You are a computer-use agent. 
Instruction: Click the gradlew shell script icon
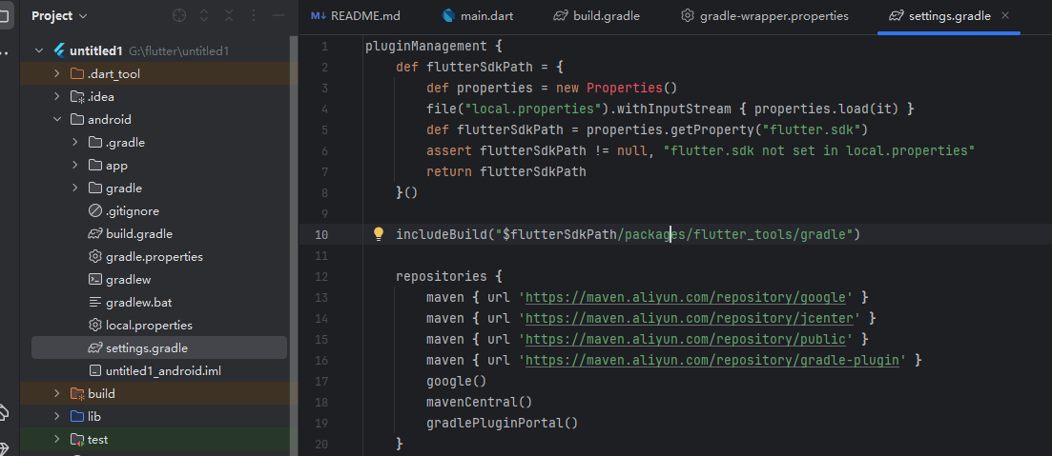tap(95, 279)
